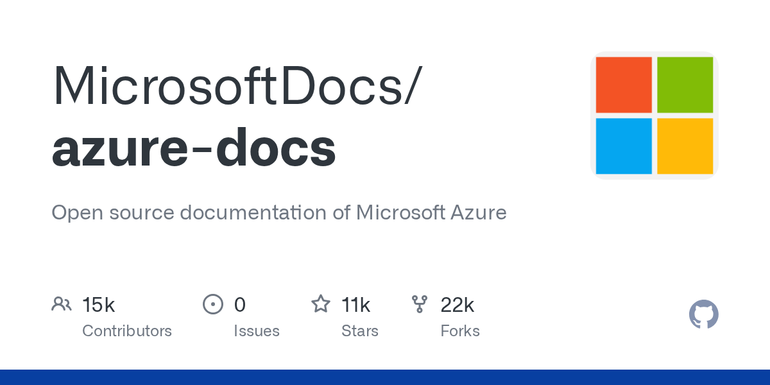The image size is (770, 385).
Task: Click the GitHub Octocat logo
Action: pos(703,315)
